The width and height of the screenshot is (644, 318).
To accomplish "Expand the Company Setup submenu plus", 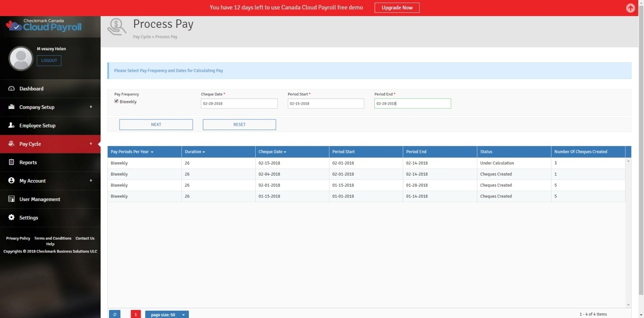I will click(90, 107).
